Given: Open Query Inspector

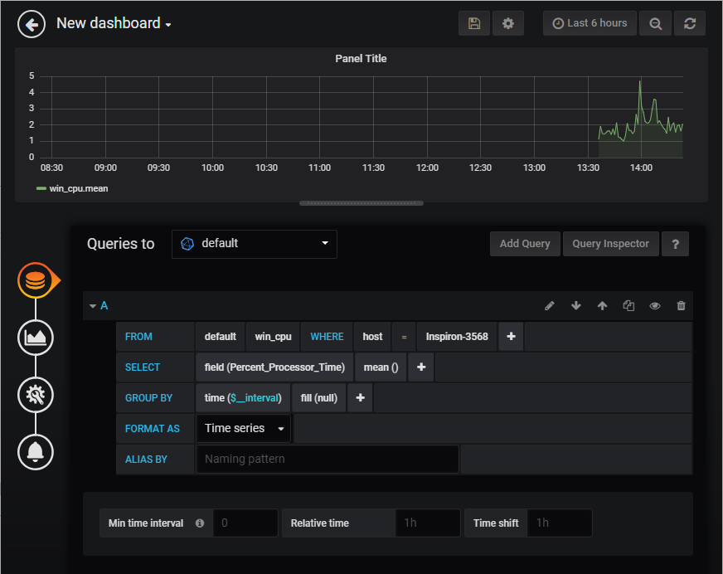Looking at the screenshot, I should [x=610, y=244].
